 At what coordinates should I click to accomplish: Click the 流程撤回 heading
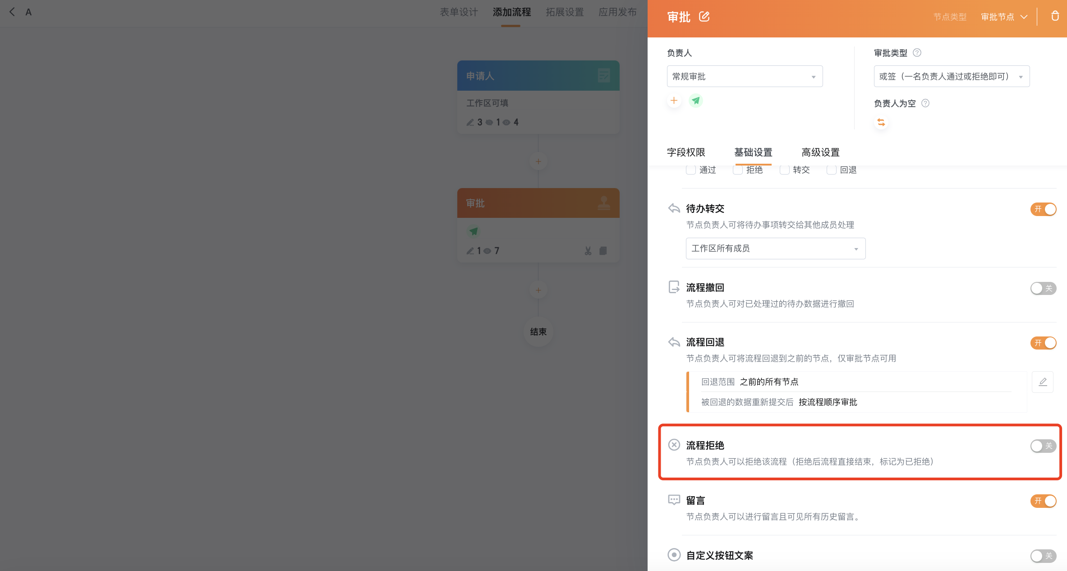(x=705, y=288)
